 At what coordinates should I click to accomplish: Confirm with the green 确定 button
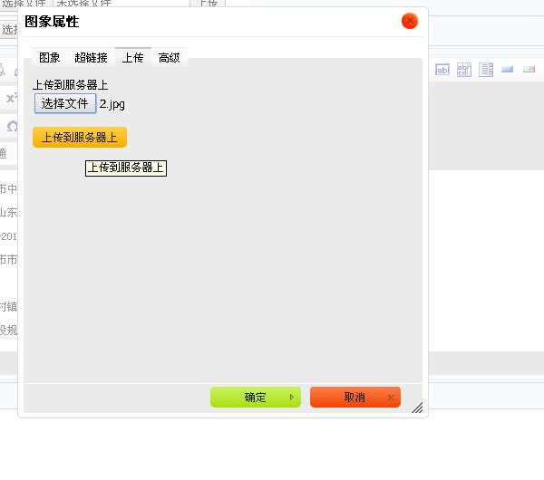click(256, 397)
